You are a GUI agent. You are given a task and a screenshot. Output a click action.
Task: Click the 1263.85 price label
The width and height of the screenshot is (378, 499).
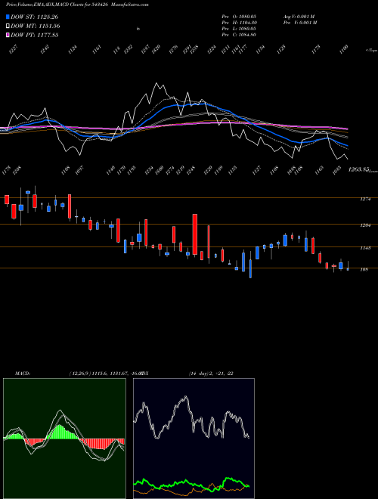tap(358, 169)
